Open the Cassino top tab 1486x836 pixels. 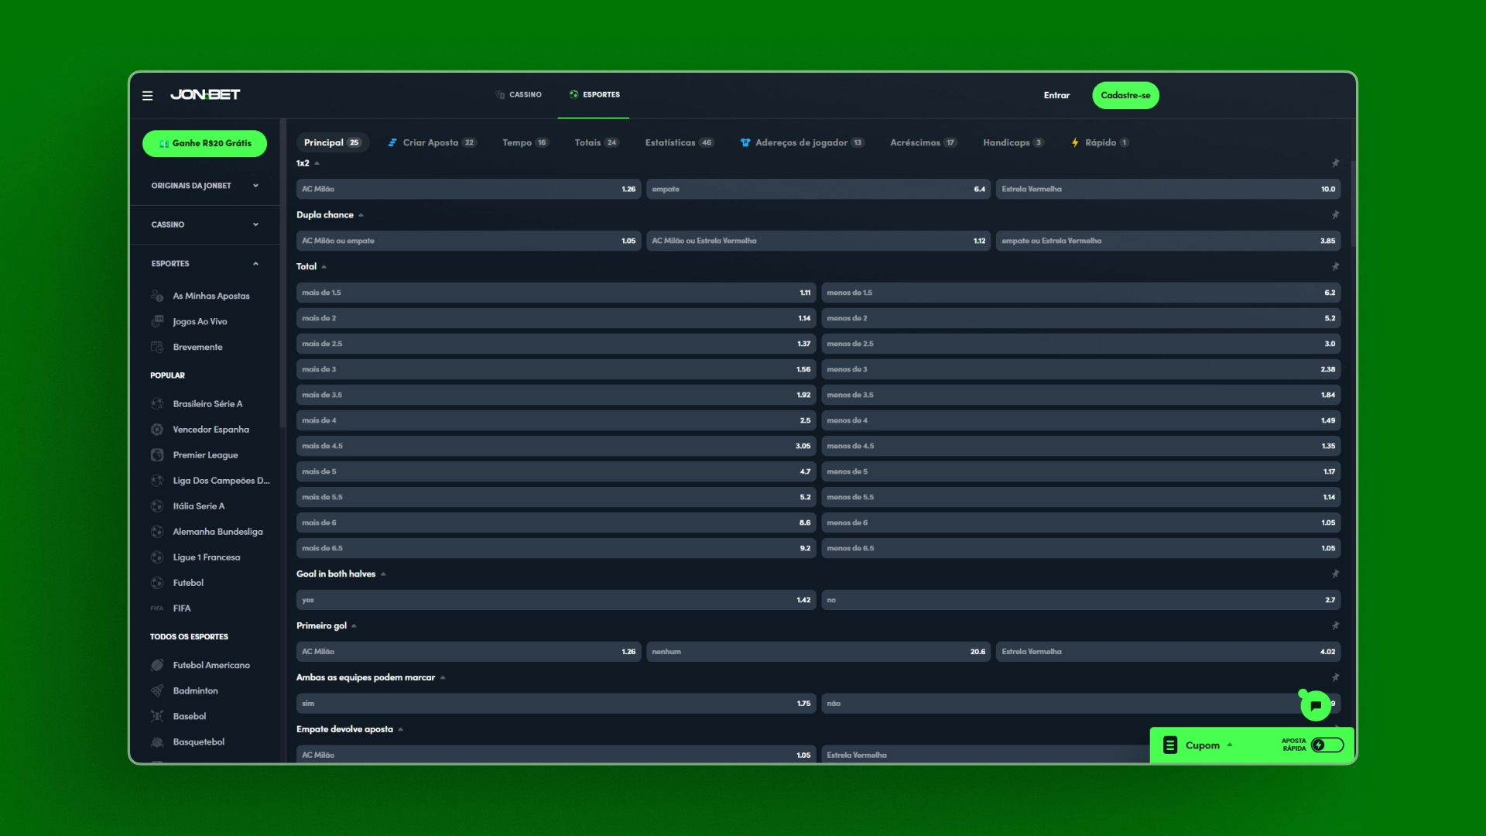(519, 94)
